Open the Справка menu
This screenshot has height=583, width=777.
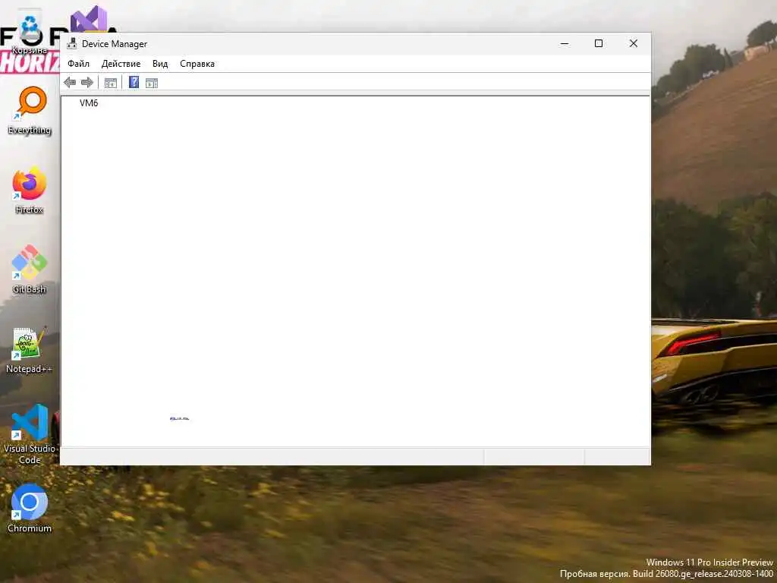197,64
